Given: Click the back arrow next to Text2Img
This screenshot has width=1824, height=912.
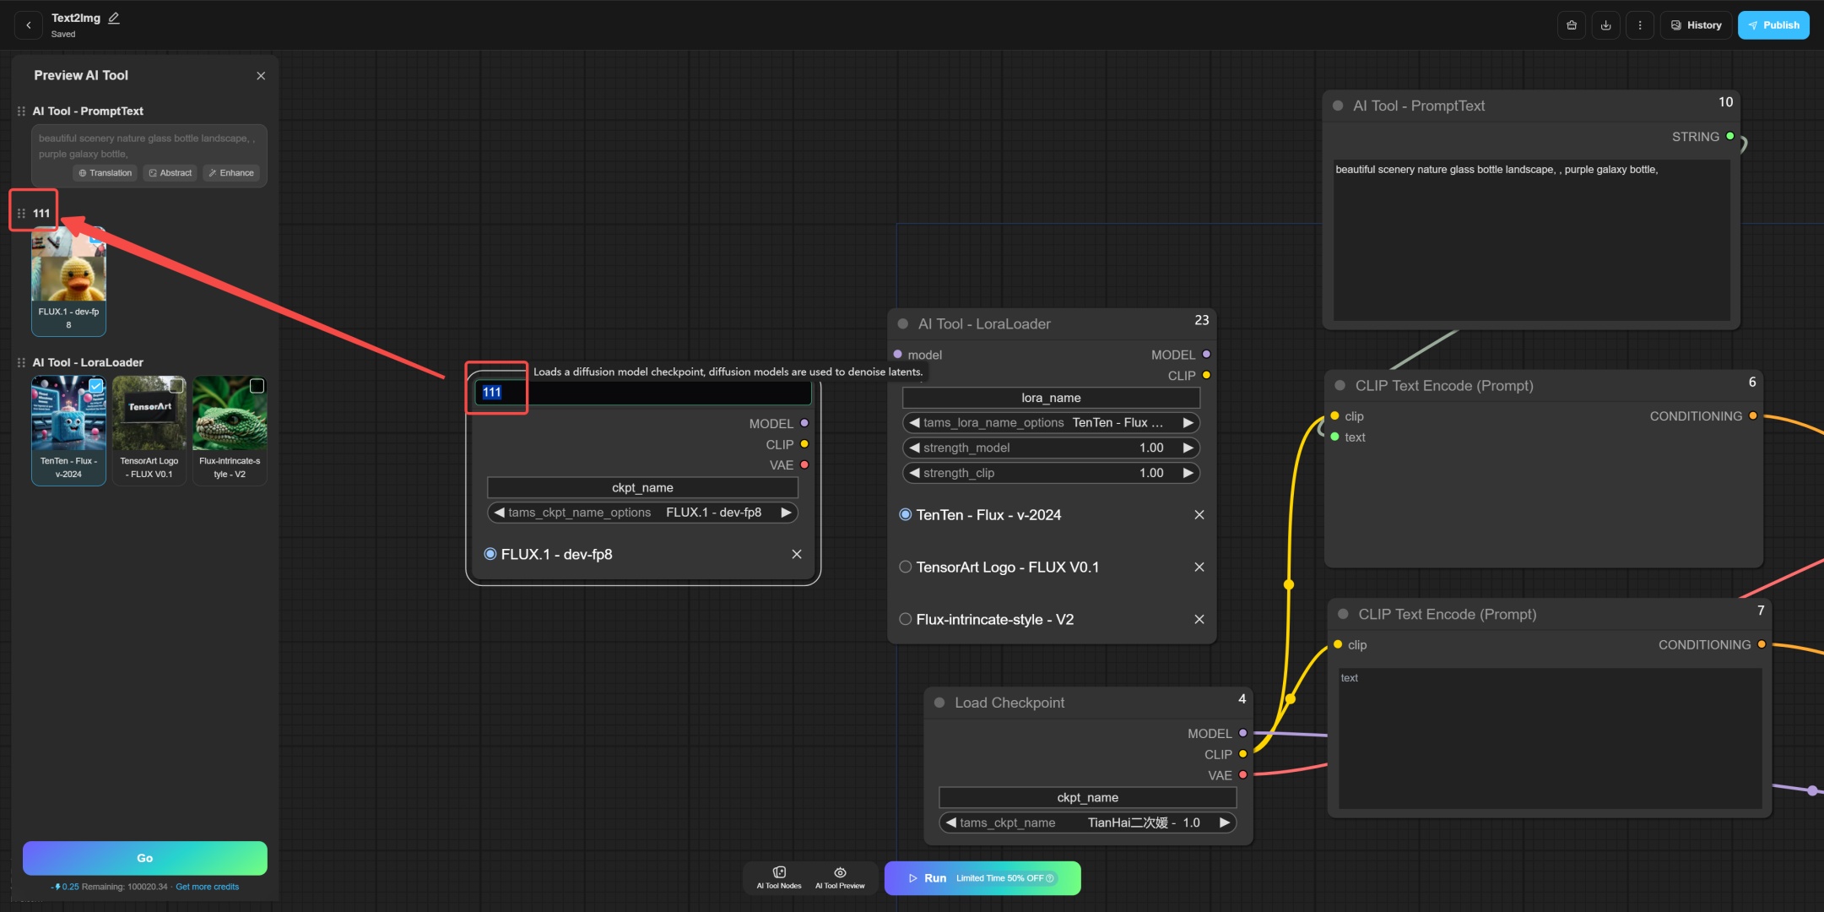Looking at the screenshot, I should [x=29, y=25].
